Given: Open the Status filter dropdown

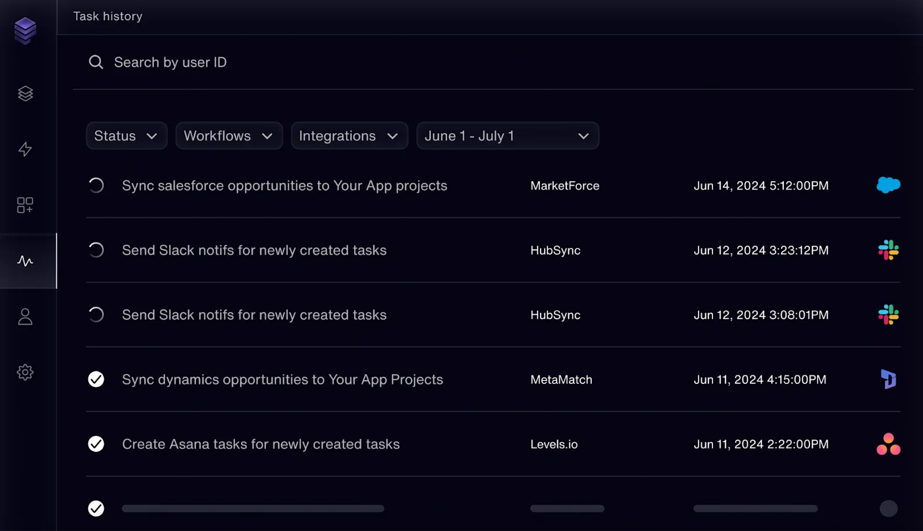Looking at the screenshot, I should tap(126, 135).
